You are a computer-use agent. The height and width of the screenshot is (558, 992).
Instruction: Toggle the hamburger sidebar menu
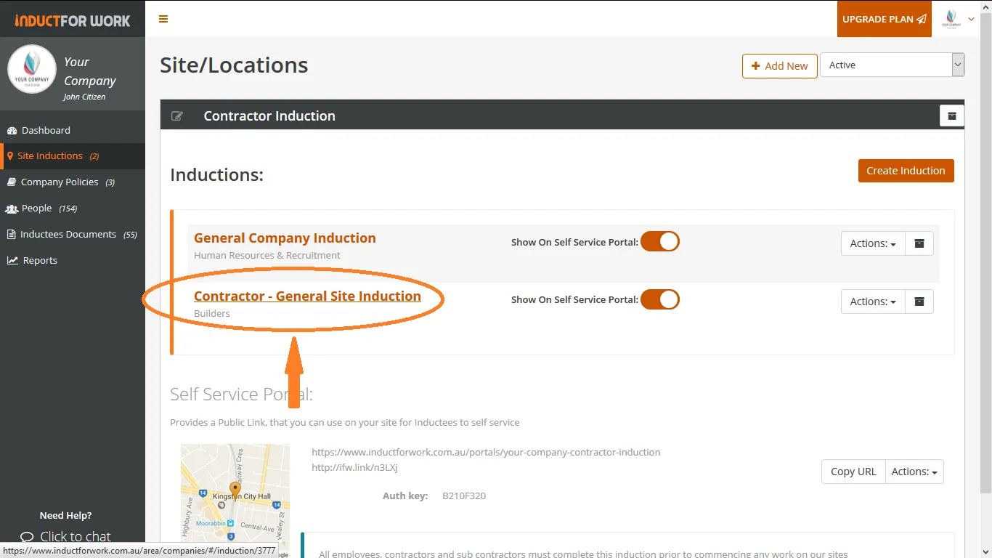163,19
